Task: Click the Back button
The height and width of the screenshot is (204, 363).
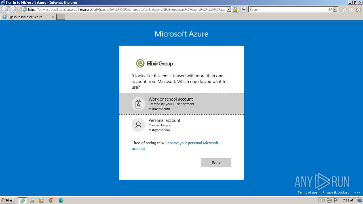Action: pos(216,163)
